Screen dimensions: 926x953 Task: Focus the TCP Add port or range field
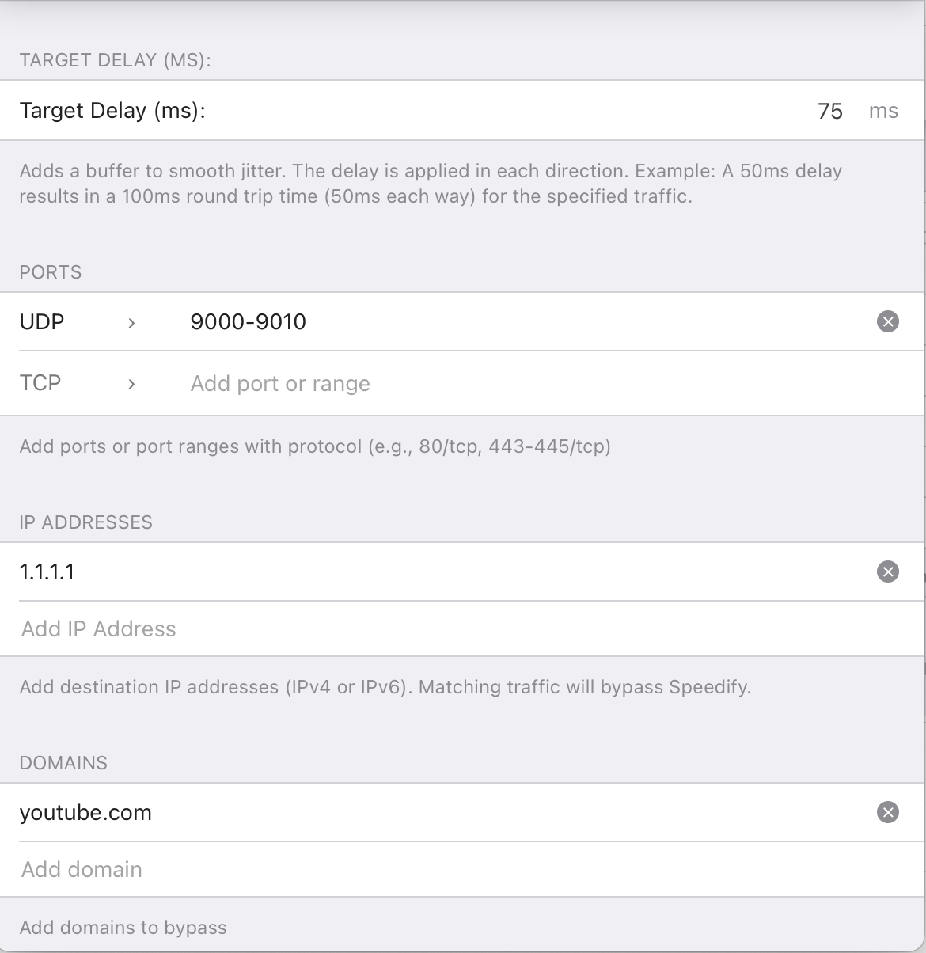point(280,384)
